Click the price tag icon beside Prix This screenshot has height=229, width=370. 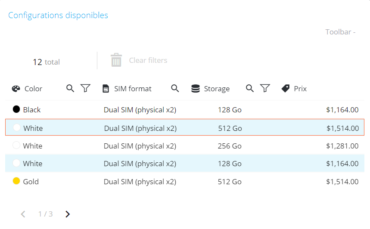[286, 89]
